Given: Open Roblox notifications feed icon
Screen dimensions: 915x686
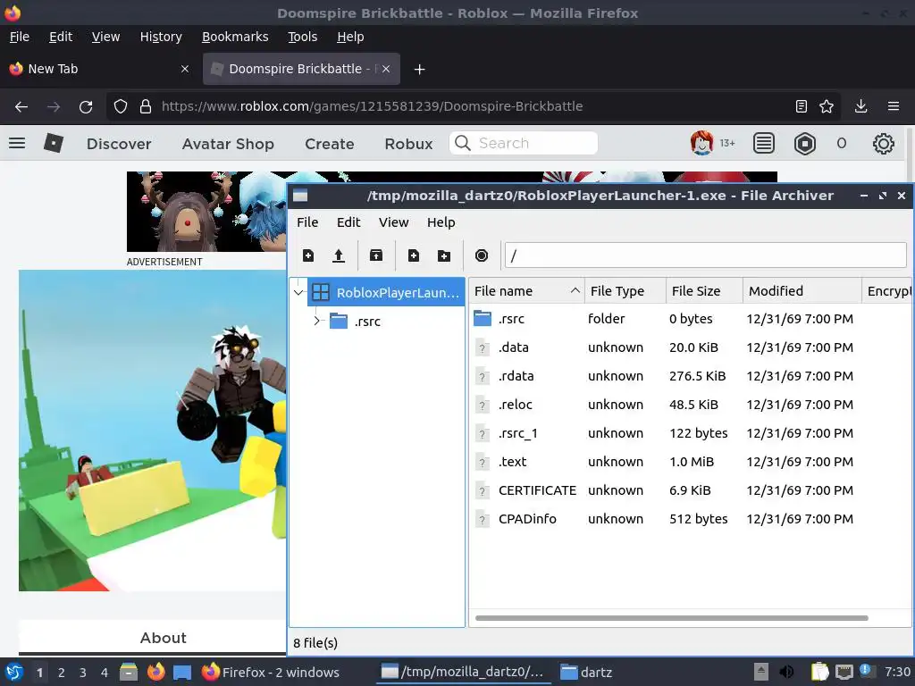Looking at the screenshot, I should (763, 143).
